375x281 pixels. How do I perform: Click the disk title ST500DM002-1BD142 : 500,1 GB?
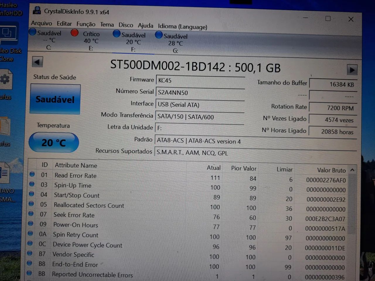[195, 66]
